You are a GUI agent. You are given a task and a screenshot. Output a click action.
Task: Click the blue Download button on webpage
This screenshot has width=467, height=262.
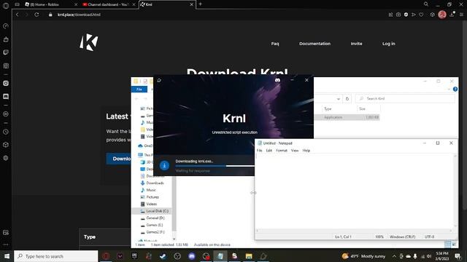119,159
